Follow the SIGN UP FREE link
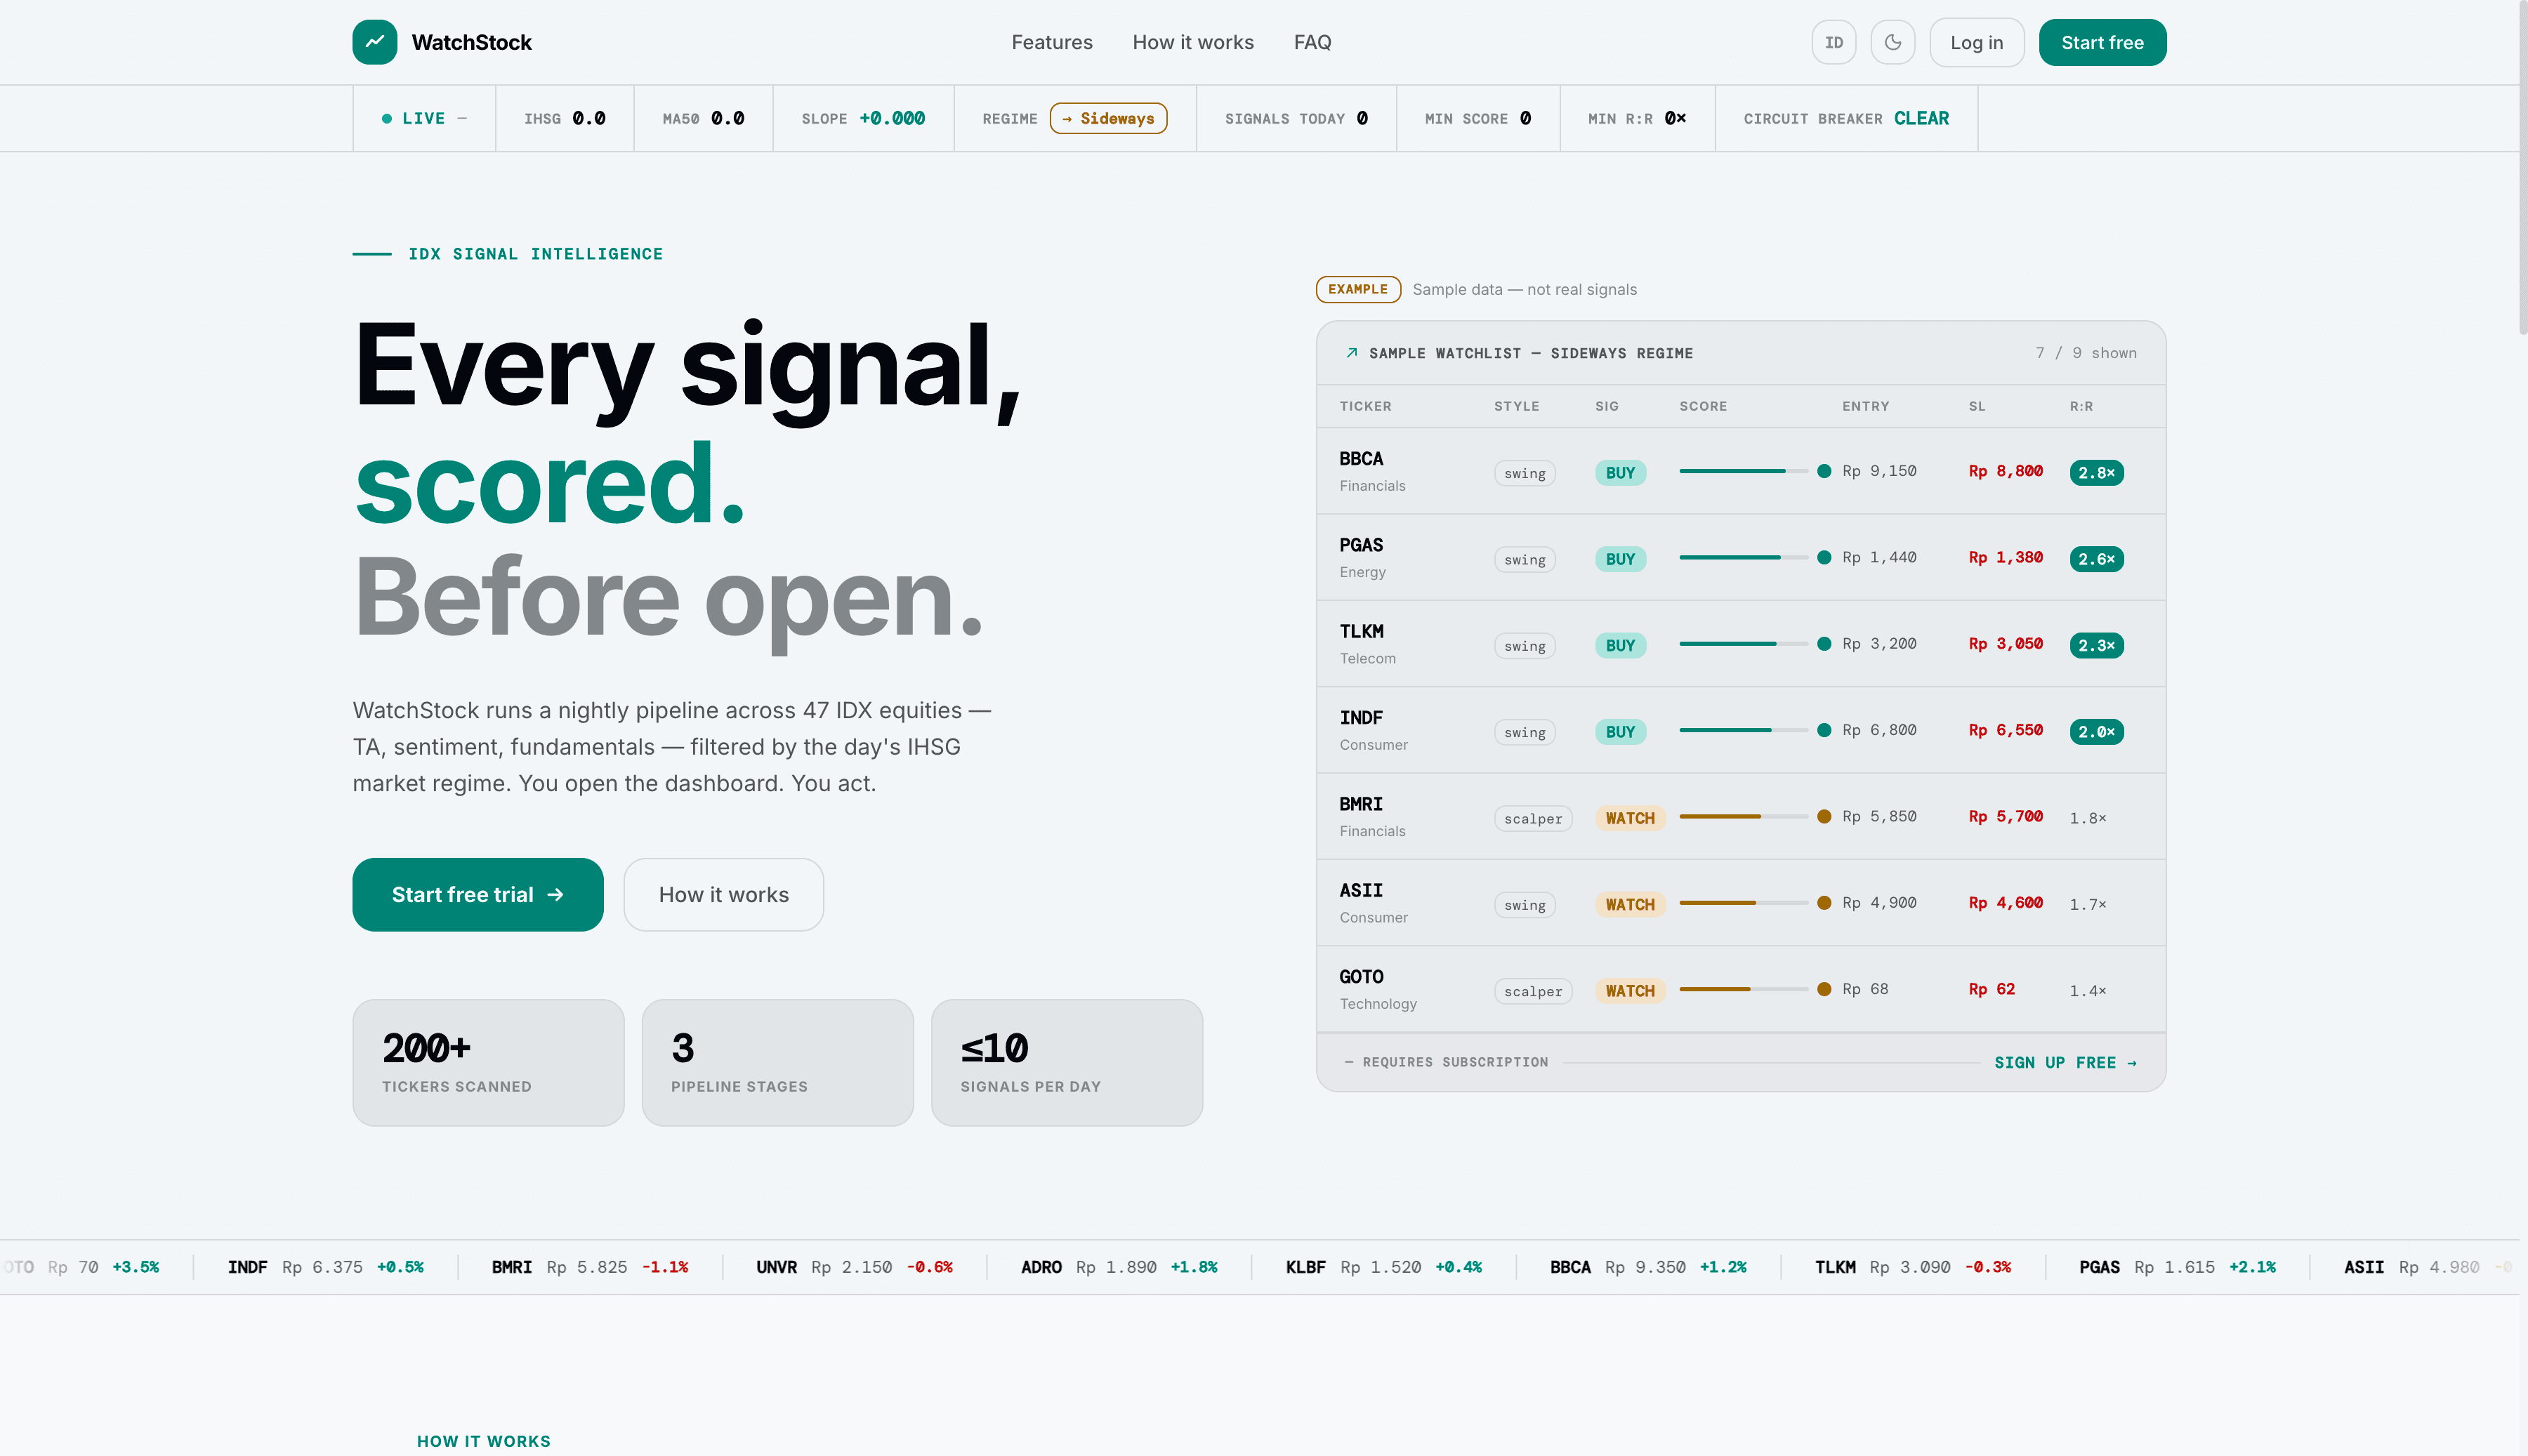Screen dimensions: 2528x1456 click(x=2065, y=1062)
